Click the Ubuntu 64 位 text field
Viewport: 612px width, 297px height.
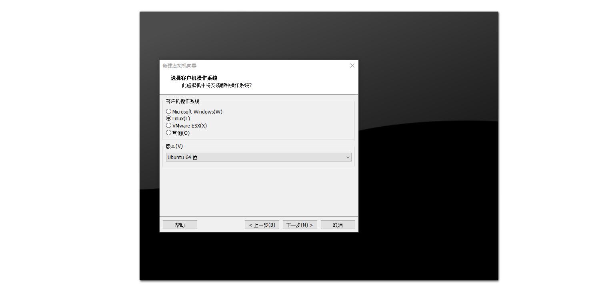240,157
